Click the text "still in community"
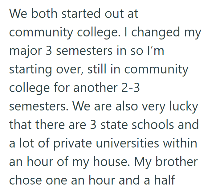 click(x=138, y=69)
